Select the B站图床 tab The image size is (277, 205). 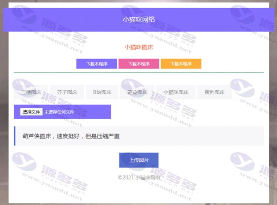(x=102, y=92)
